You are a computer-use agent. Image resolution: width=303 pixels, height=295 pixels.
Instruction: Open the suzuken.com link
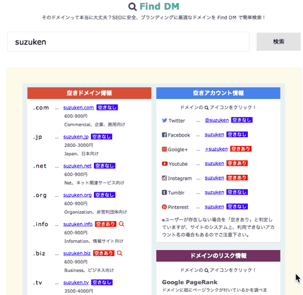79,107
